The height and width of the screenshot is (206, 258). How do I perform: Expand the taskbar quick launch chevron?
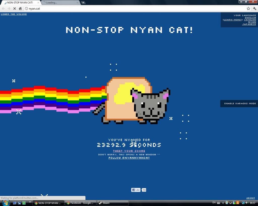[30, 202]
